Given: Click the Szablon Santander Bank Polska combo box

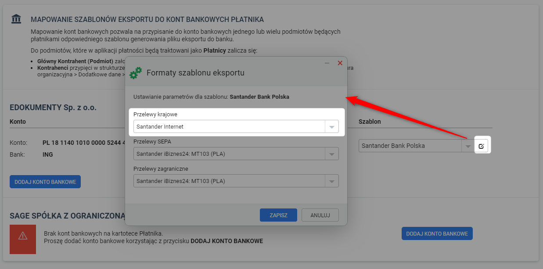Looking at the screenshot, I should 416,146.
